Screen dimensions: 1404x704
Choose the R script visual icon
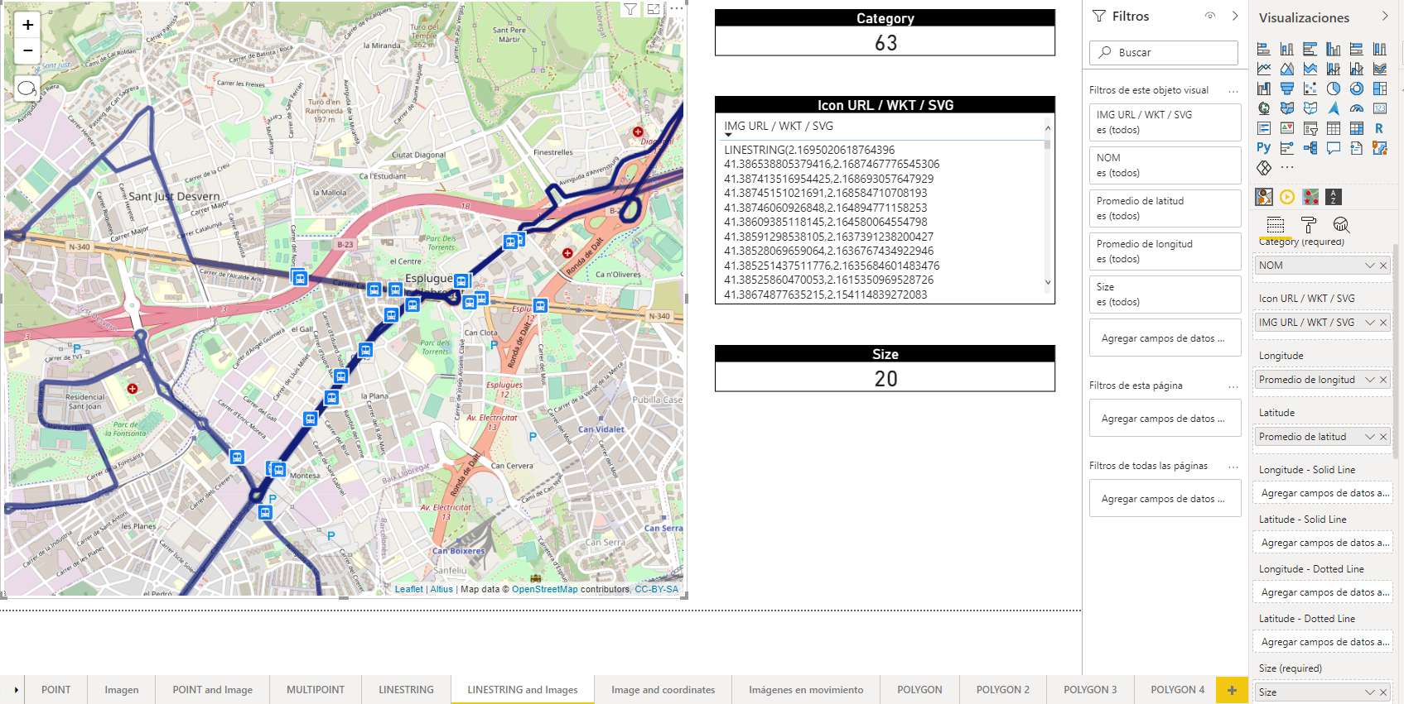1379,128
